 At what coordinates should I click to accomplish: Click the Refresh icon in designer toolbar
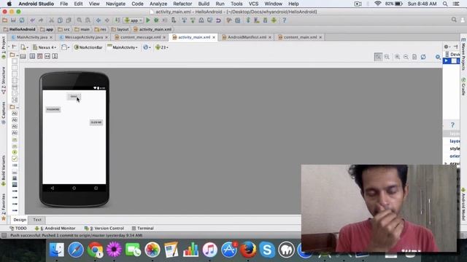point(423,57)
